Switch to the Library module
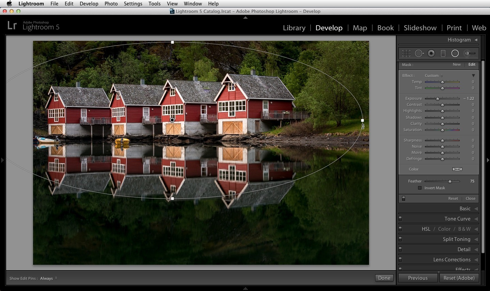Image resolution: width=490 pixels, height=291 pixels. click(x=294, y=28)
